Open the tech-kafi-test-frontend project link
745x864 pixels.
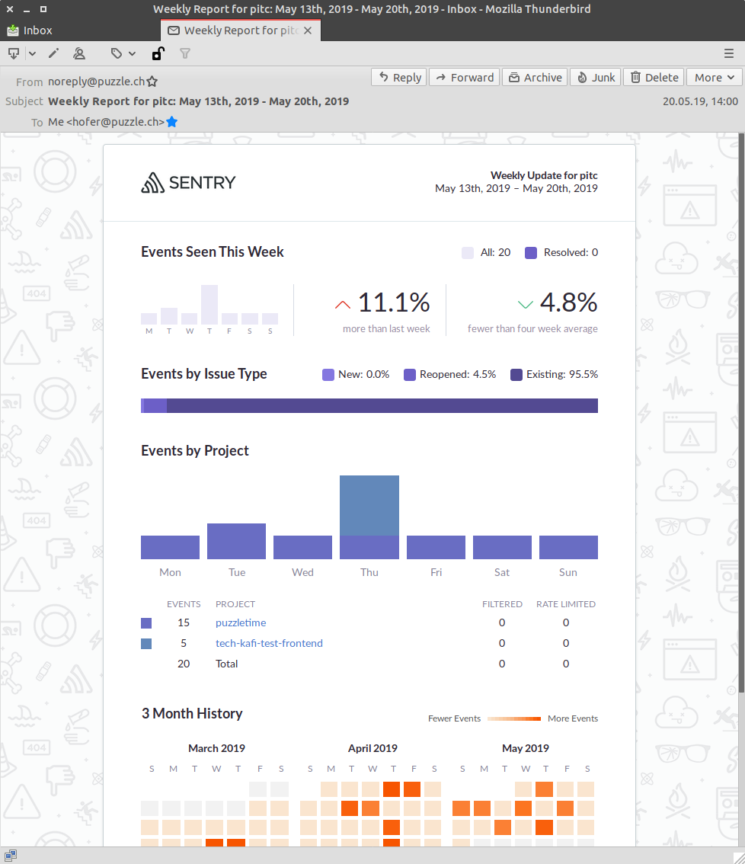tap(269, 643)
